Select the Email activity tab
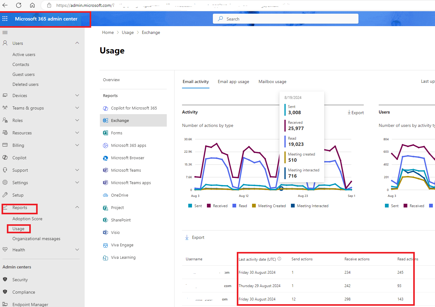 click(x=196, y=82)
